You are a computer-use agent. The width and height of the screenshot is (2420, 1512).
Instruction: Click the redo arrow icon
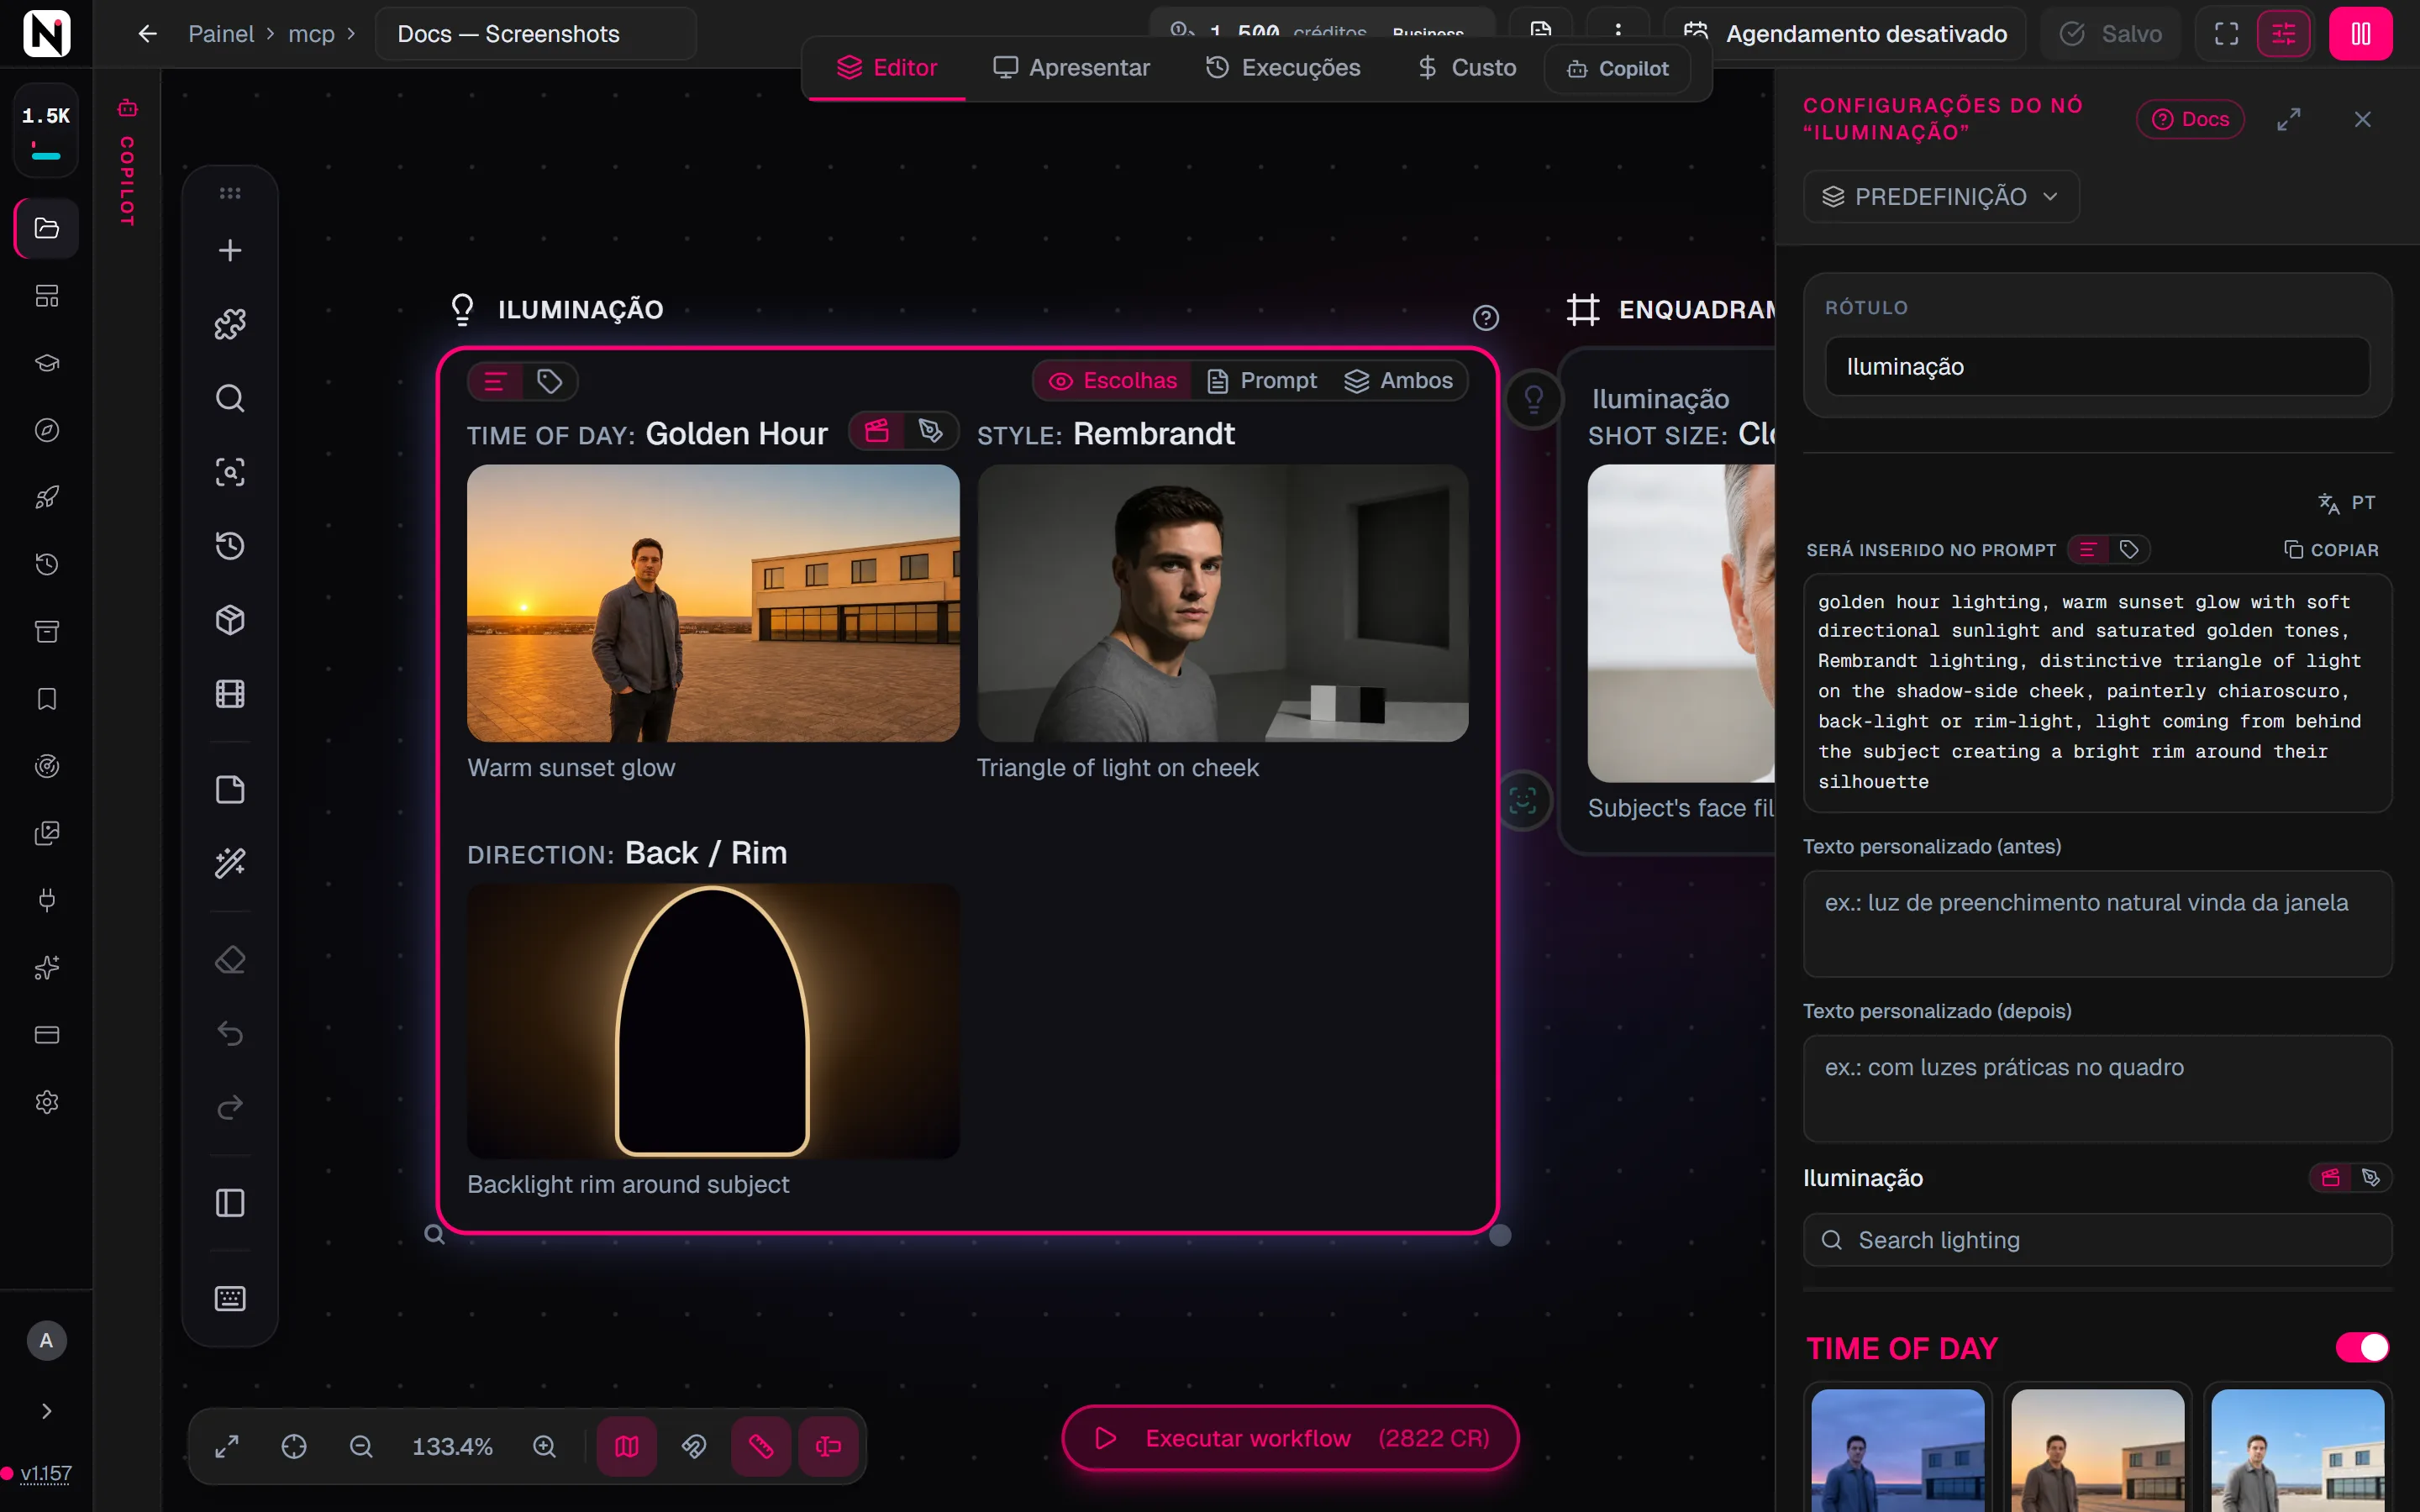(230, 1108)
